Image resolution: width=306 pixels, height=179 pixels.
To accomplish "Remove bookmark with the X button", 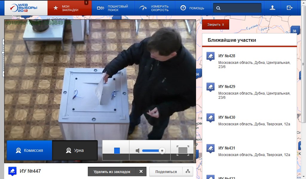I will (x=141, y=172).
